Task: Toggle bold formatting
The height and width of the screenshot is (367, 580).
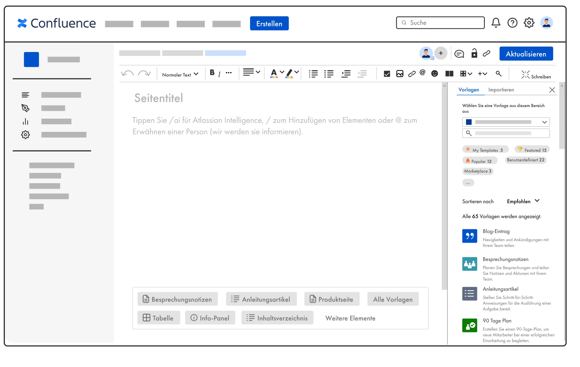Action: tap(212, 73)
